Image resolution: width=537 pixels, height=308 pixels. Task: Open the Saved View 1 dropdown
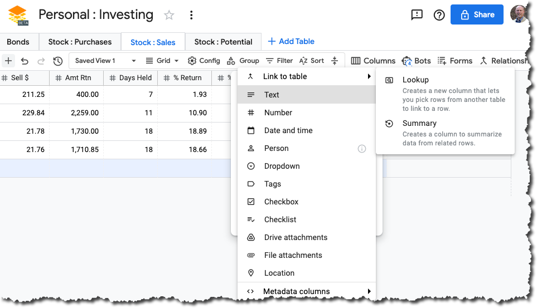[105, 61]
